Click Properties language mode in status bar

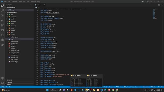[112, 87]
